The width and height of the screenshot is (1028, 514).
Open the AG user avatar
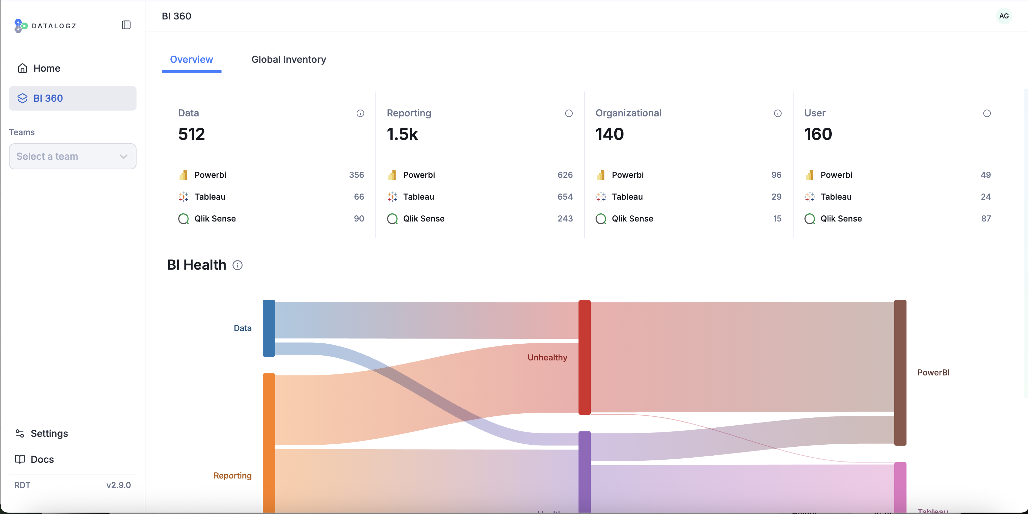[1003, 16]
